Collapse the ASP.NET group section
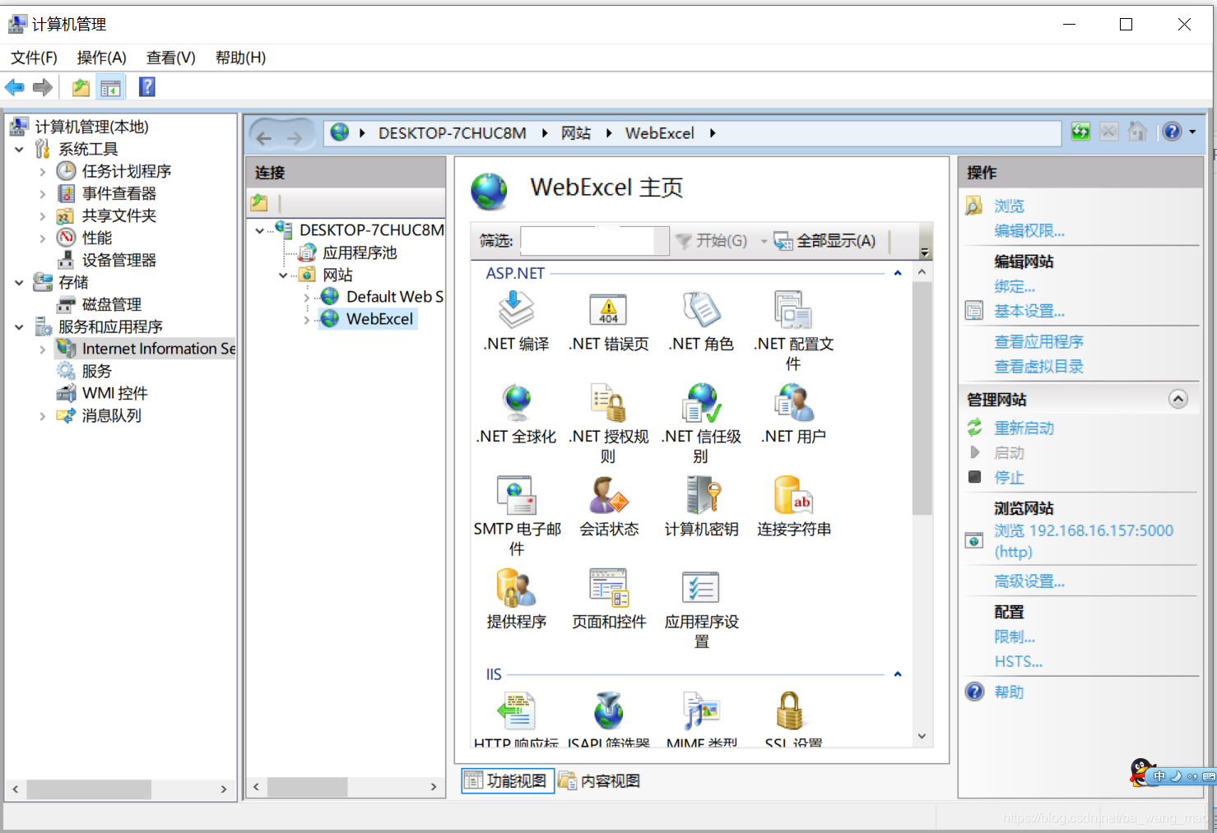 click(x=898, y=273)
